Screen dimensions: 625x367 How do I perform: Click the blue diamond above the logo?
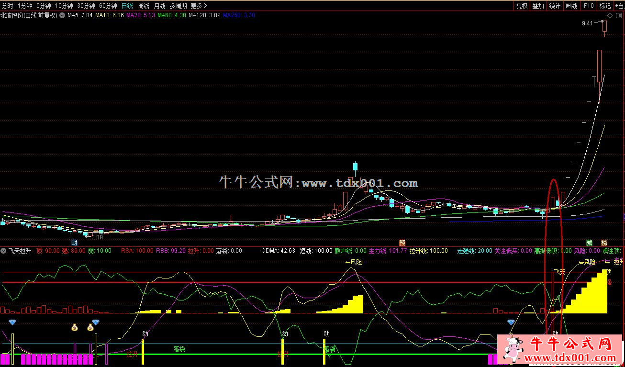coord(511,322)
